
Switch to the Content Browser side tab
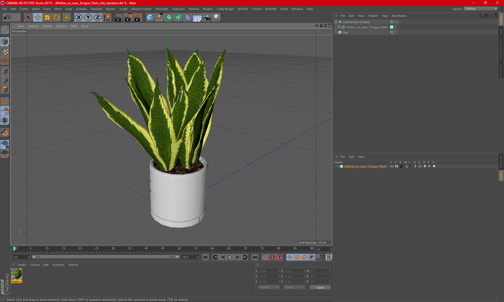[501, 49]
